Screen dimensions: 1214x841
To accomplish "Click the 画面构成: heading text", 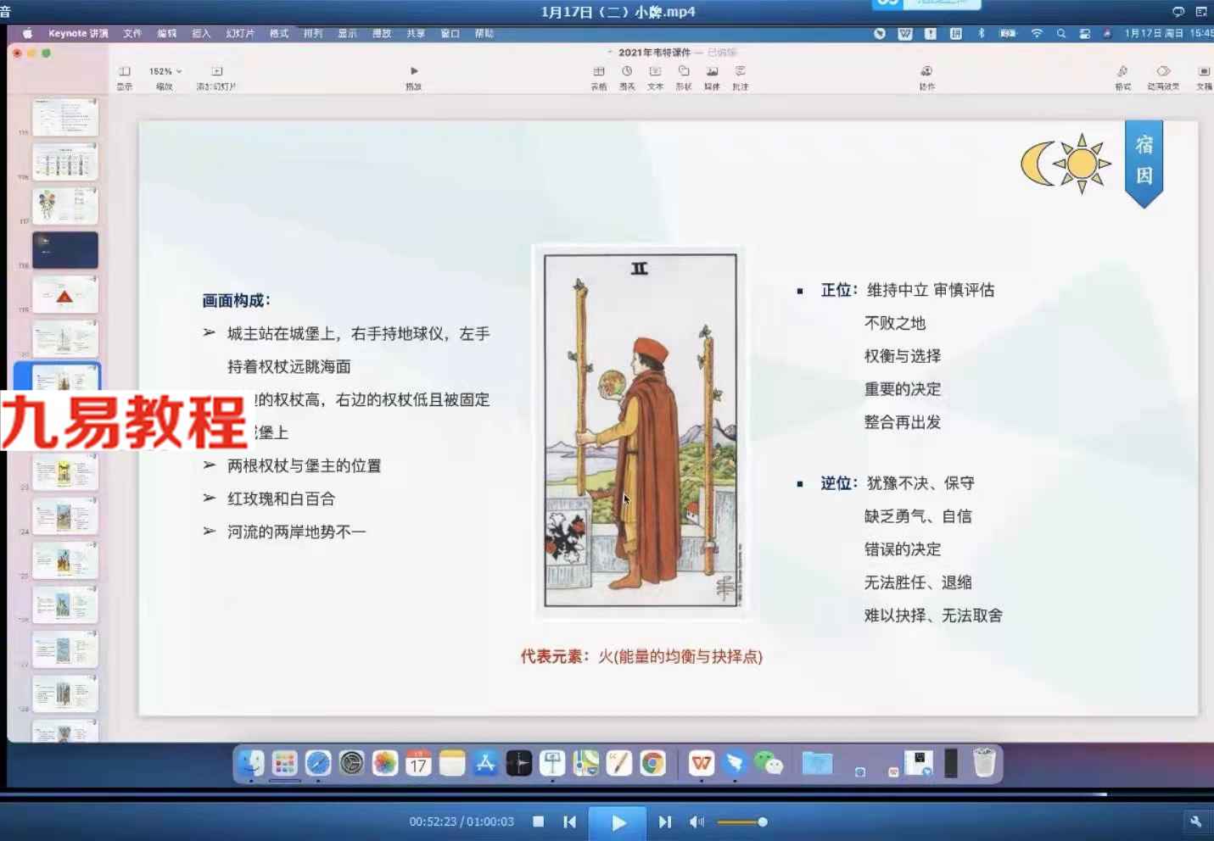I will tap(237, 300).
